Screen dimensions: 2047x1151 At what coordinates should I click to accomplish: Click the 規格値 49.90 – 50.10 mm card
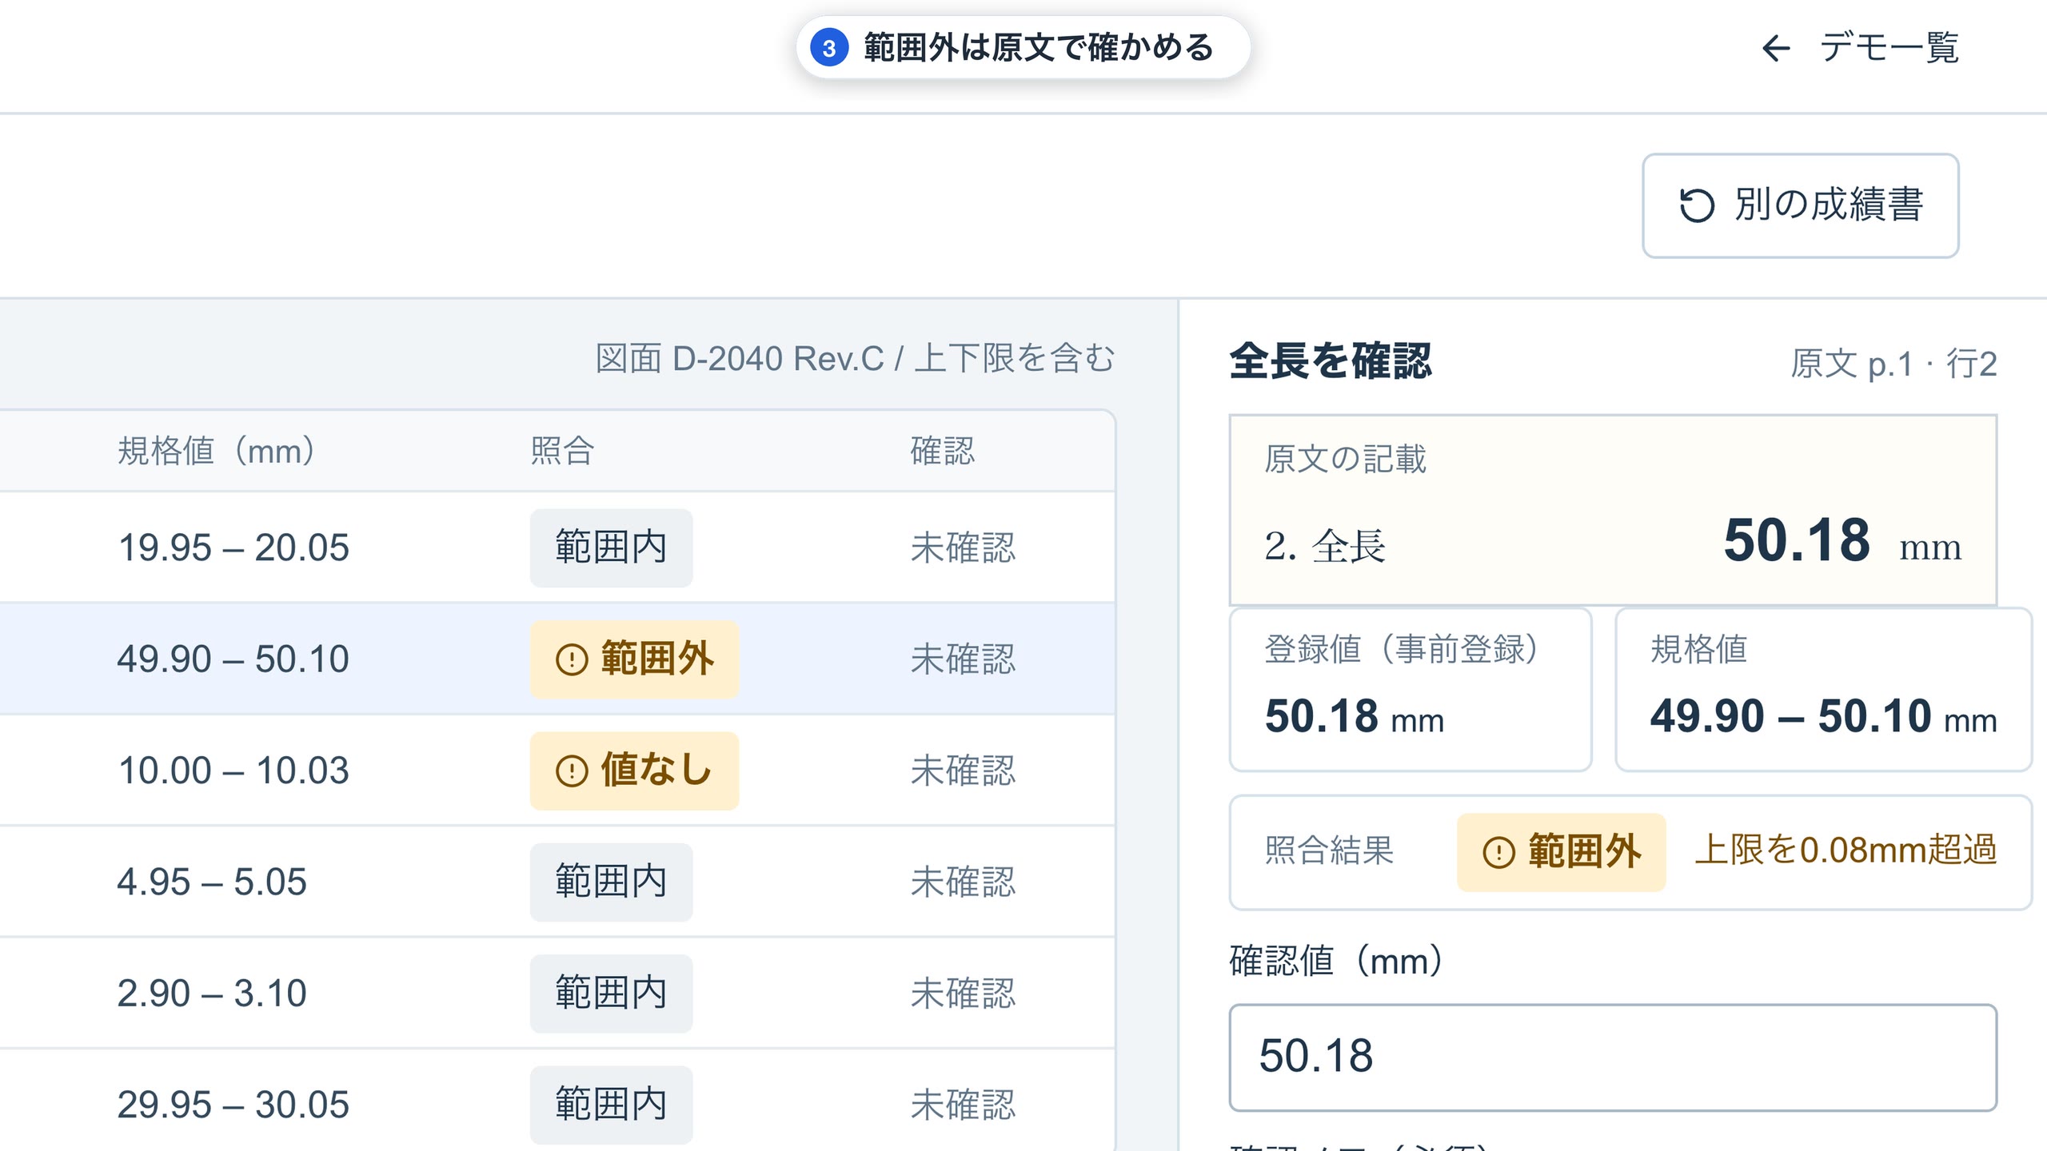point(1823,689)
